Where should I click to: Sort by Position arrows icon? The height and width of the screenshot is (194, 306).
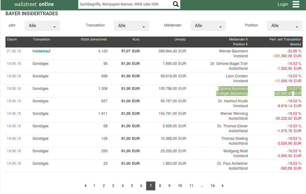coord(247,44)
